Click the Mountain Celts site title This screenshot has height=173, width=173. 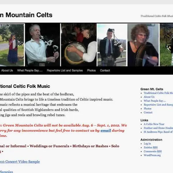point(26,15)
